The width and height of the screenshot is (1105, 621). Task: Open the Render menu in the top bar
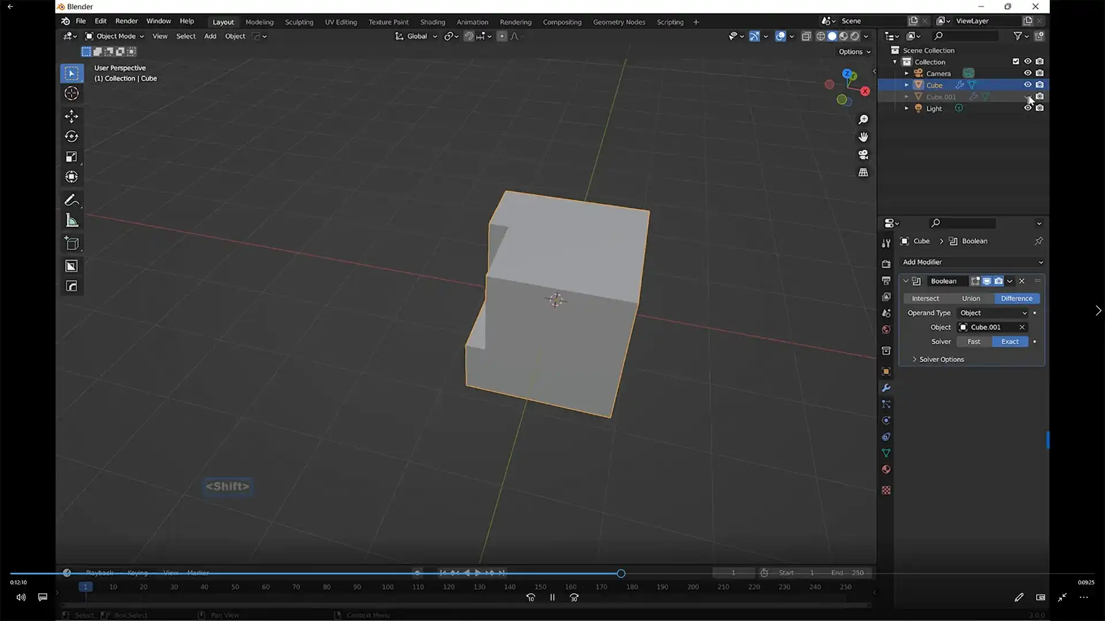[127, 21]
